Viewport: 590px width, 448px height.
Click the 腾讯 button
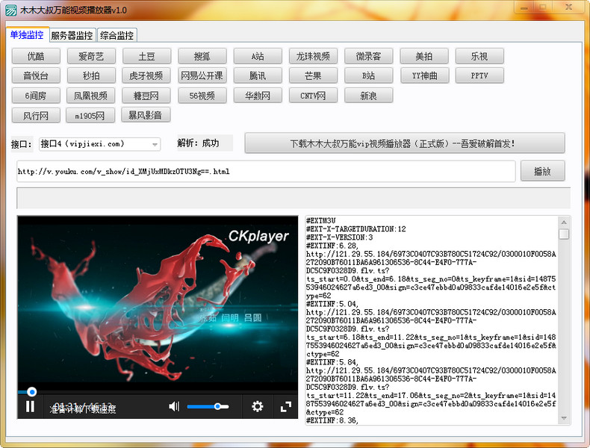click(258, 76)
